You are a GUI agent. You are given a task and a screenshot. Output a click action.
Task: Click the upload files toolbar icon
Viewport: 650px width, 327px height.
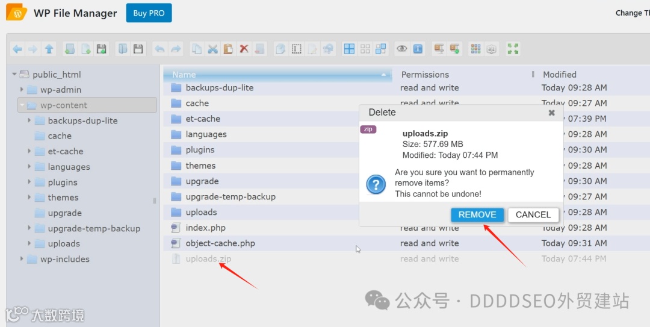click(x=101, y=49)
